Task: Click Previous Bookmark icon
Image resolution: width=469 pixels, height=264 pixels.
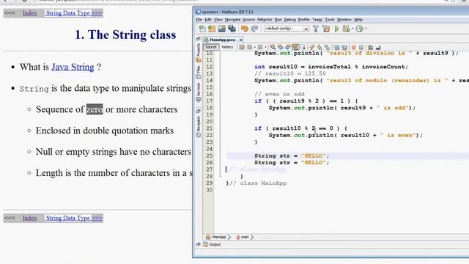Action: click(312, 47)
